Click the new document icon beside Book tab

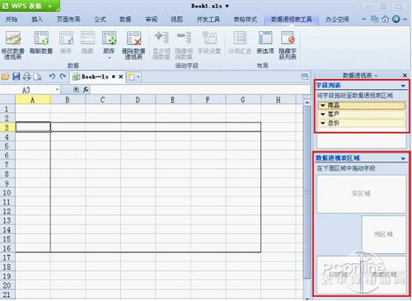pyautogui.click(x=132, y=77)
